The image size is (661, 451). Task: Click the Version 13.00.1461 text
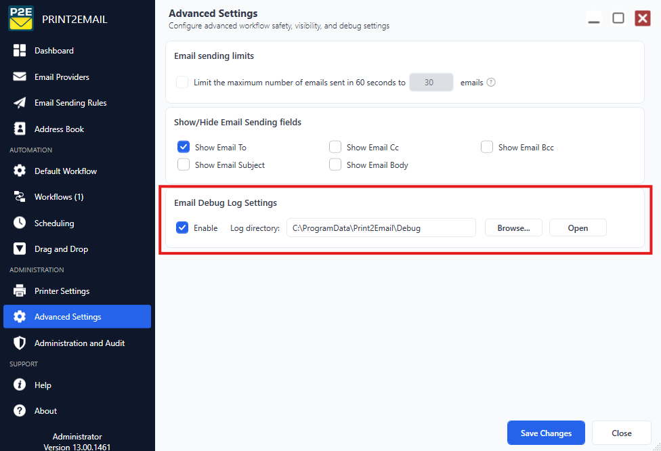tap(77, 447)
